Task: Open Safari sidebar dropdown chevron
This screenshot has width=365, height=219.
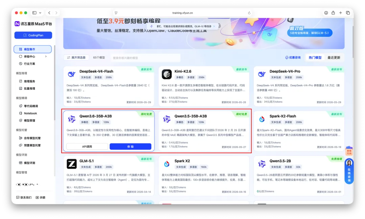Action: (40, 13)
